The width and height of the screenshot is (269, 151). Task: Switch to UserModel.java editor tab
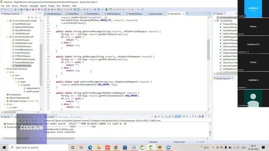point(53,14)
